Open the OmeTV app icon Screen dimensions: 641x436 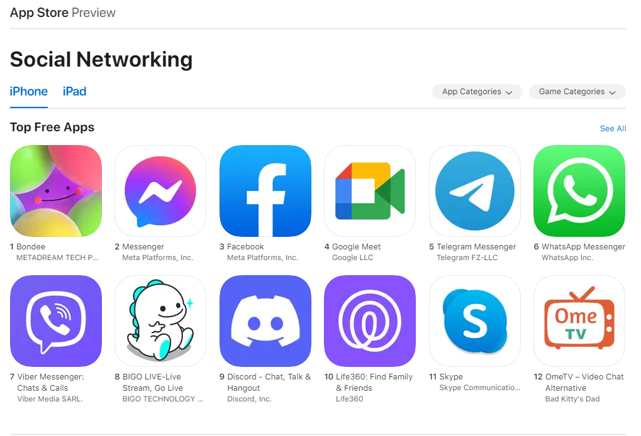pos(579,321)
